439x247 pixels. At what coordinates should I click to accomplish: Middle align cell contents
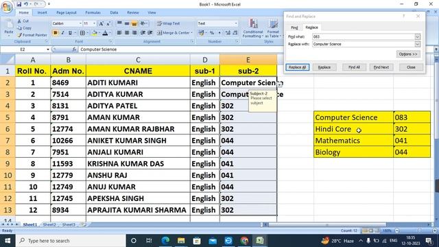(127, 23)
